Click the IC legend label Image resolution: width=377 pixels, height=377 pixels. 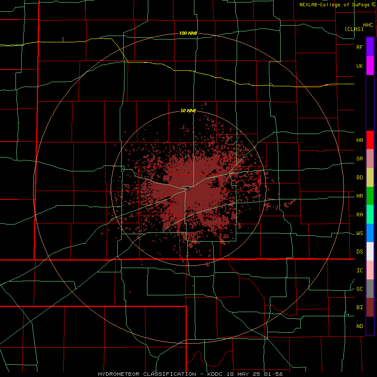359,271
